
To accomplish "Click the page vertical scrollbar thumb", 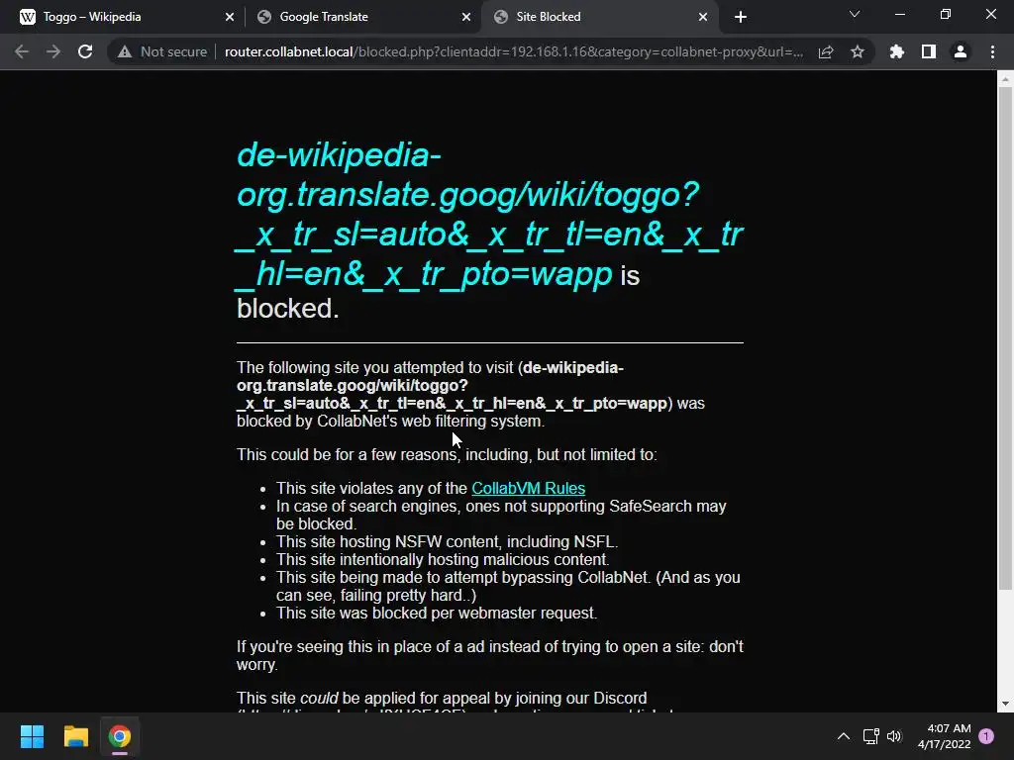I will pos(1005,338).
